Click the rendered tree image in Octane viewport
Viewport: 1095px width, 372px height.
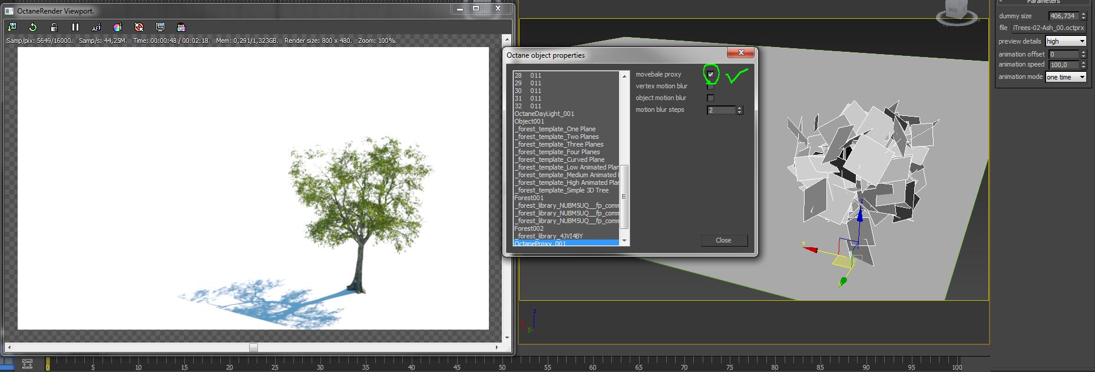360,215
